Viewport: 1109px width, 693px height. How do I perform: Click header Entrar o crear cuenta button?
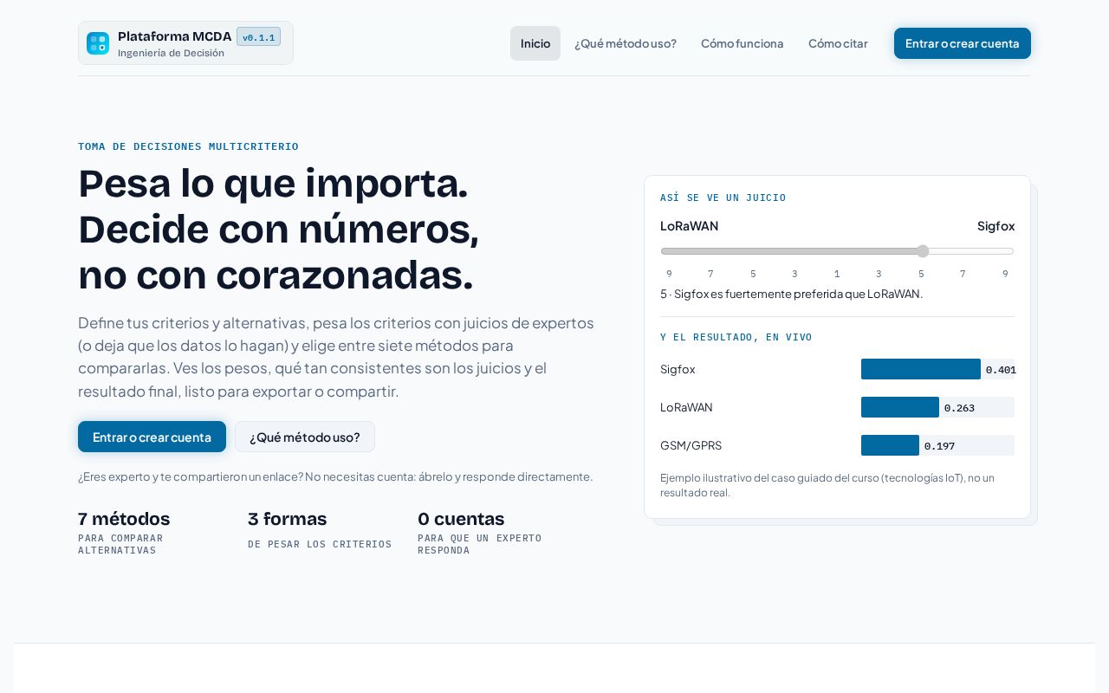pyautogui.click(x=963, y=43)
